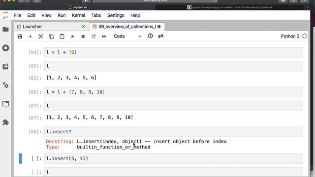
Task: Select the 09_overview_of_collections notebook tab
Action: (127, 27)
